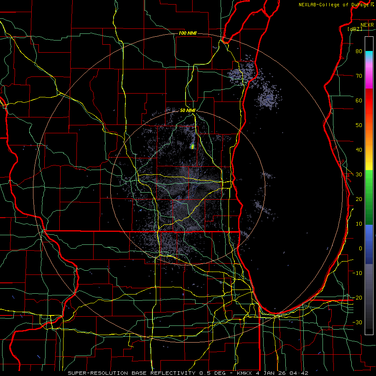The image size is (376, 376).
Task: Click the -30 value on dBZ scale
Action: pyautogui.click(x=357, y=322)
